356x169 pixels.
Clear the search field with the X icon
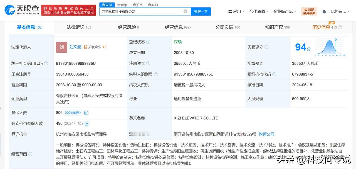[186, 11]
